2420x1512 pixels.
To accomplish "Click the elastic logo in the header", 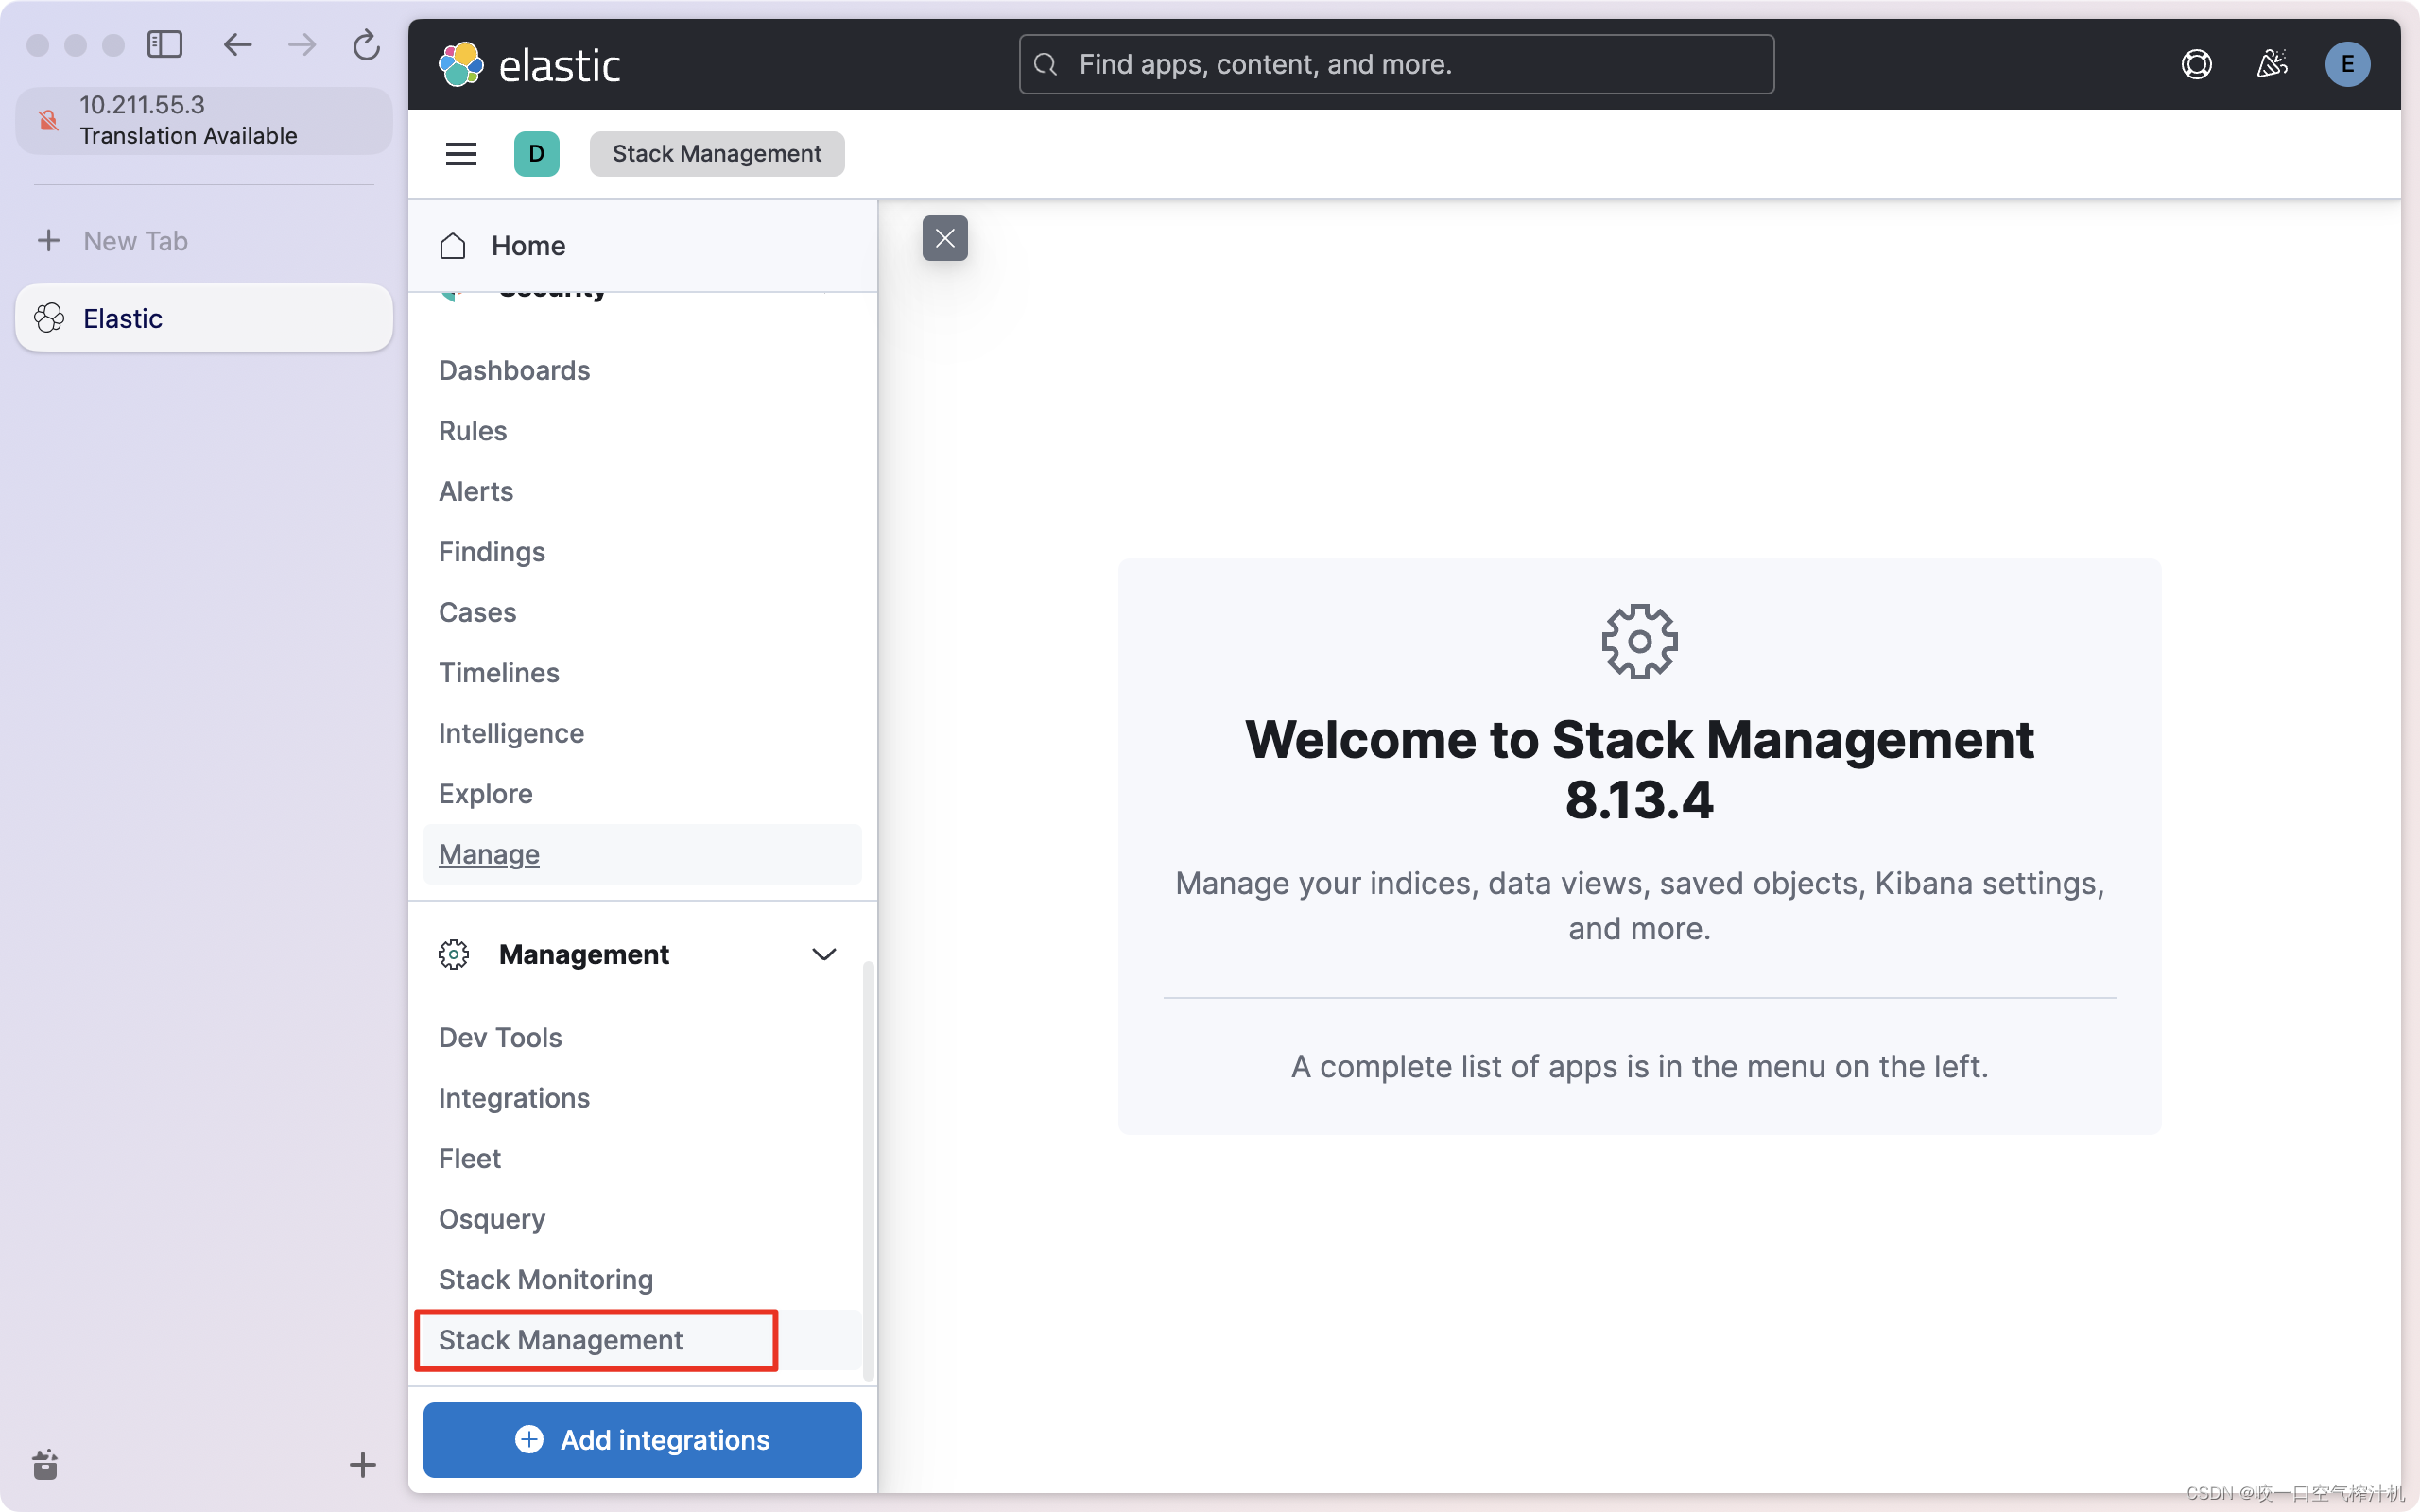I will click(529, 64).
